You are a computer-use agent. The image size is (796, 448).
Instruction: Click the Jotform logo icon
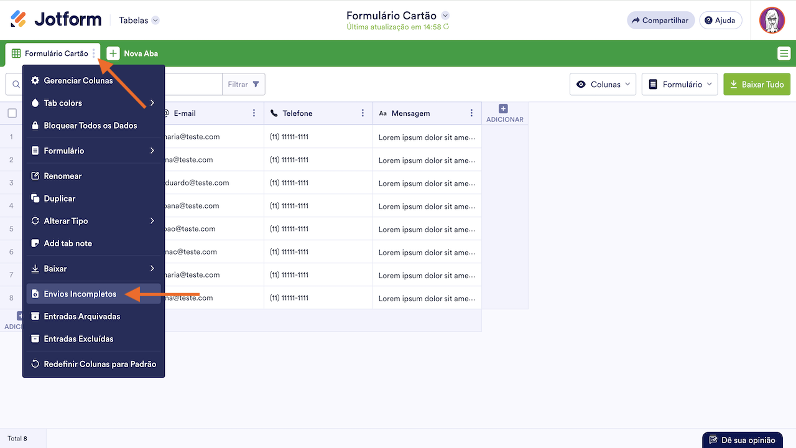(x=19, y=19)
